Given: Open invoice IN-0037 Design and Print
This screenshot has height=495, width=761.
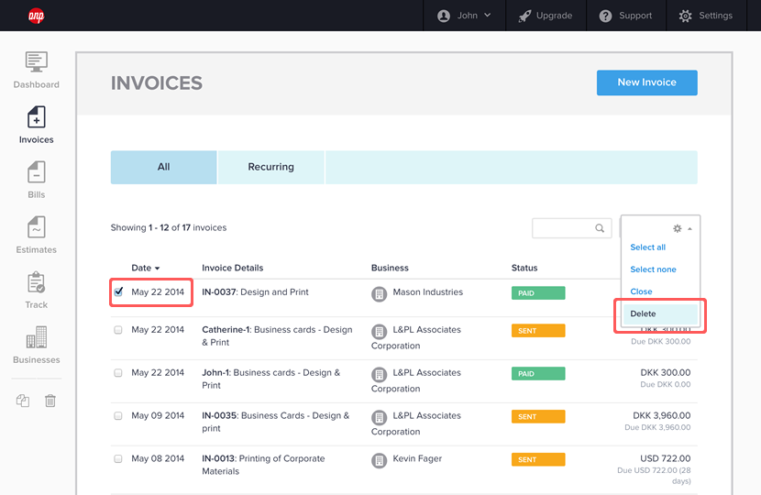Looking at the screenshot, I should (255, 292).
